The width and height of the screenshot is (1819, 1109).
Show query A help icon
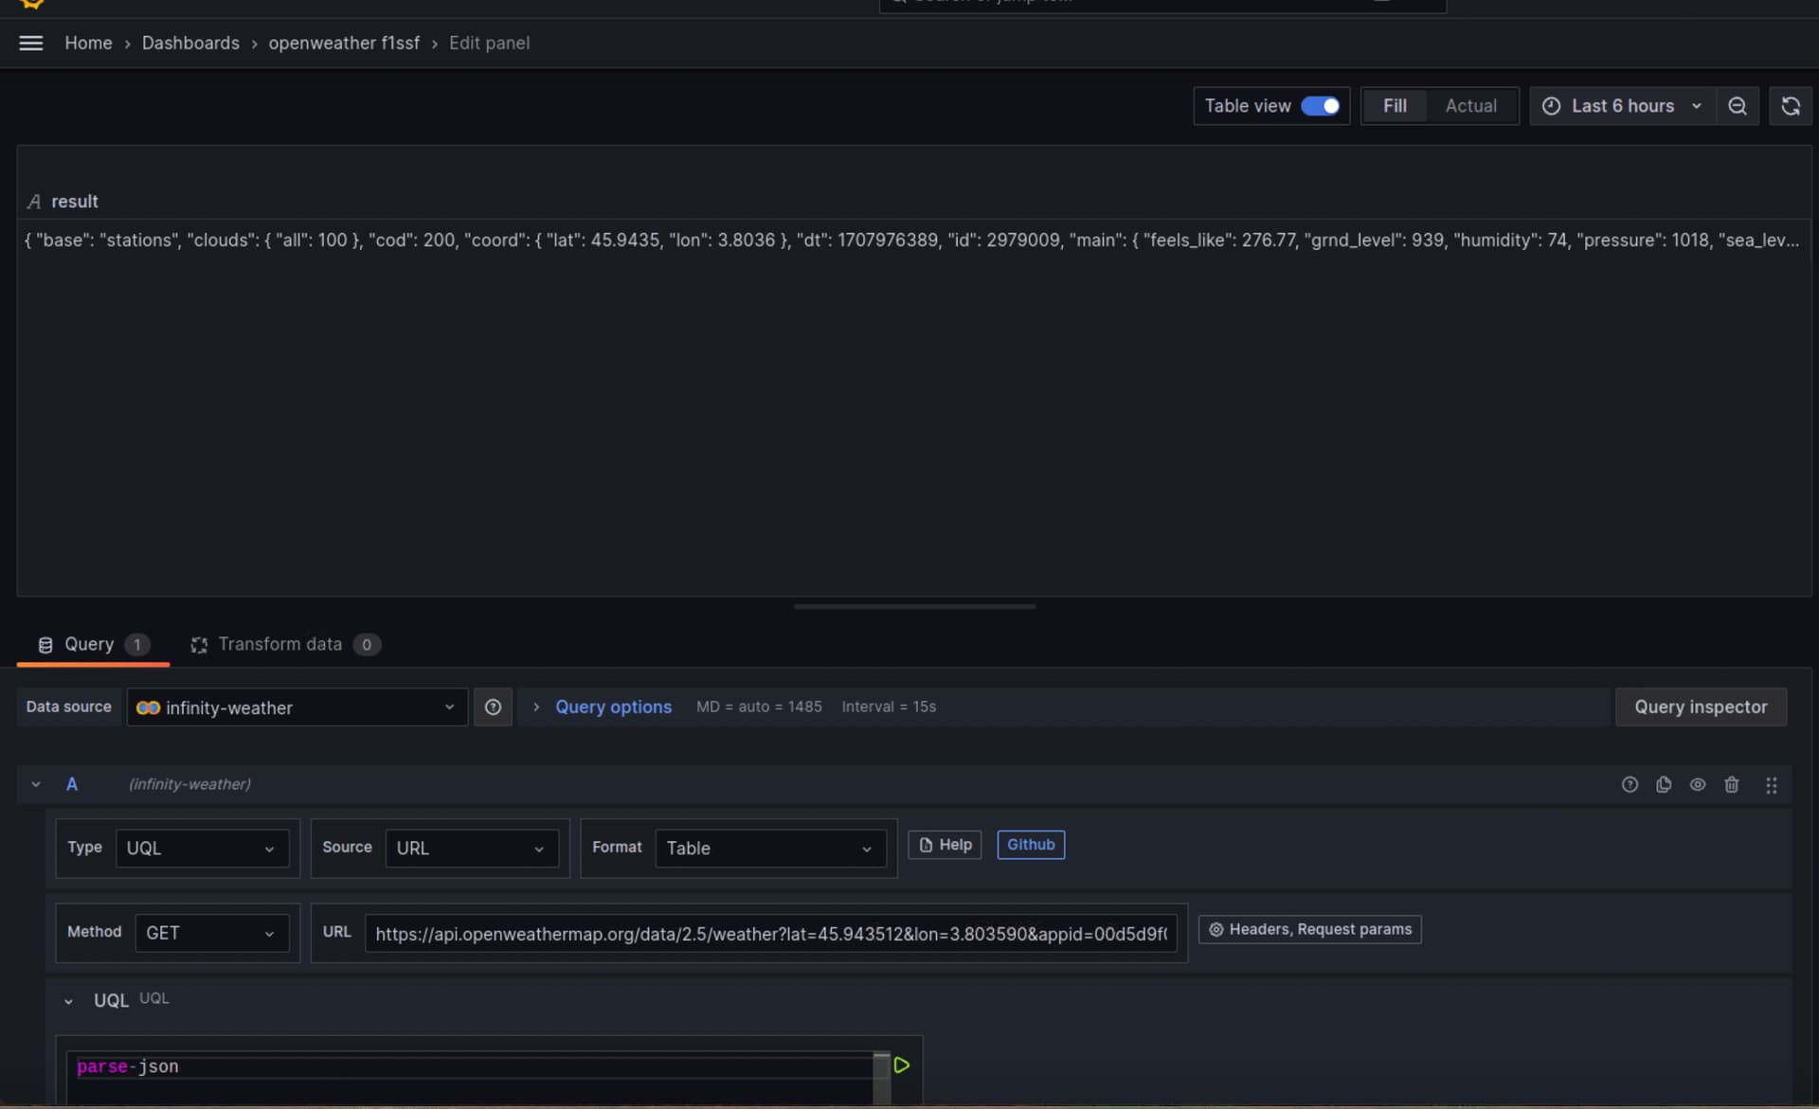pyautogui.click(x=1629, y=785)
